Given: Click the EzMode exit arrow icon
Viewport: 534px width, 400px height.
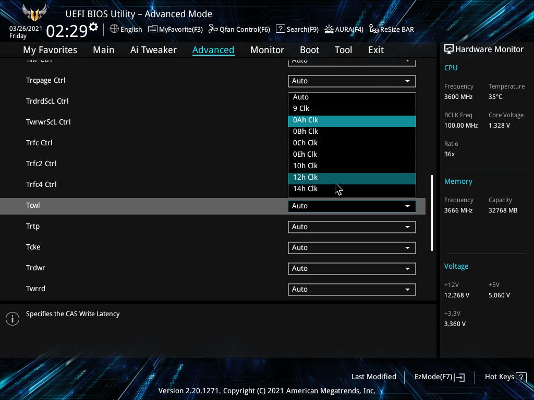Looking at the screenshot, I should pyautogui.click(x=460, y=377).
